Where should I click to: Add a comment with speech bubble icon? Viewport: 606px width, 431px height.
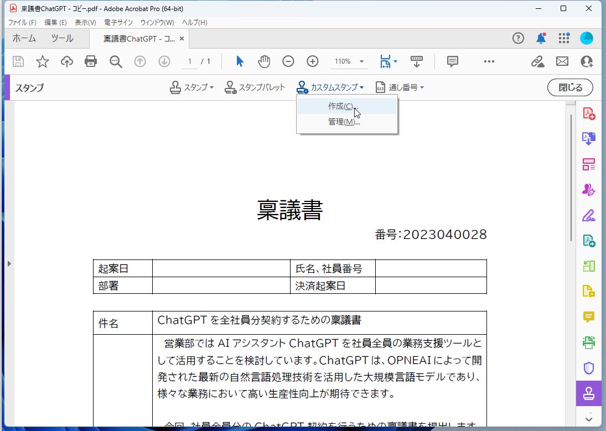pyautogui.click(x=452, y=61)
